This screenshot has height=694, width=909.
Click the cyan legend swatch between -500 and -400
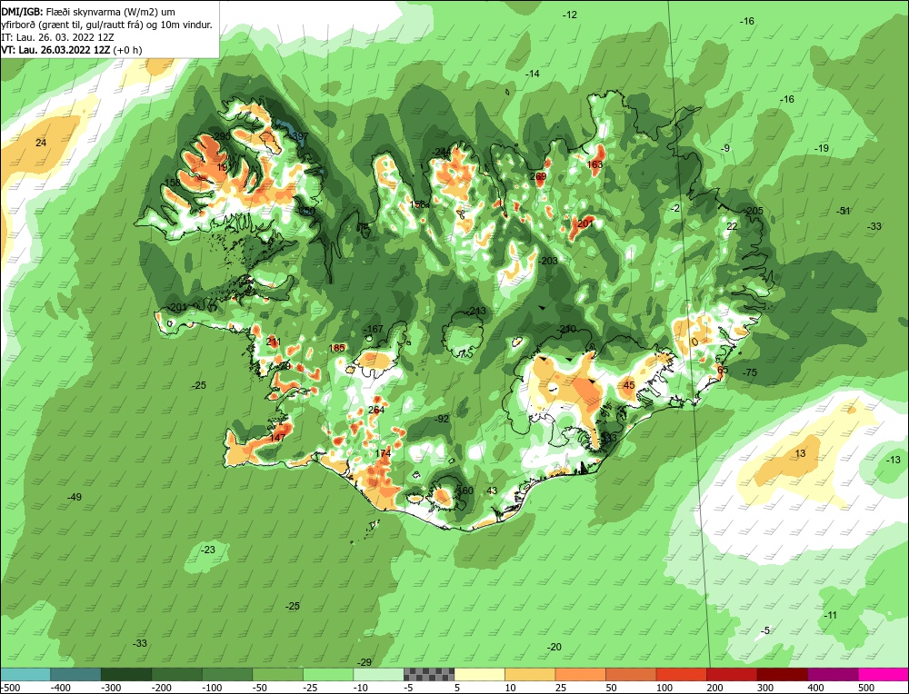tap(25, 674)
